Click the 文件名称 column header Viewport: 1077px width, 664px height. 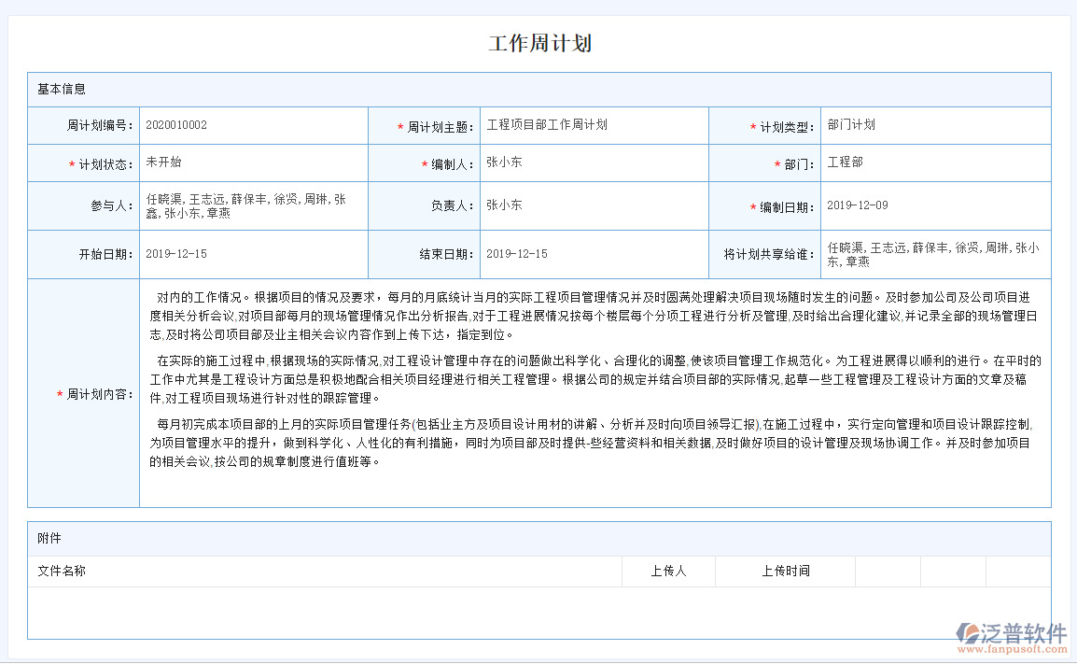pos(63,571)
